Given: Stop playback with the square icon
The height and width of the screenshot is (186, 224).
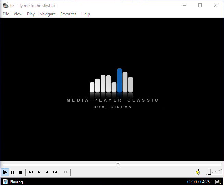Looking at the screenshot, I should point(21,172).
